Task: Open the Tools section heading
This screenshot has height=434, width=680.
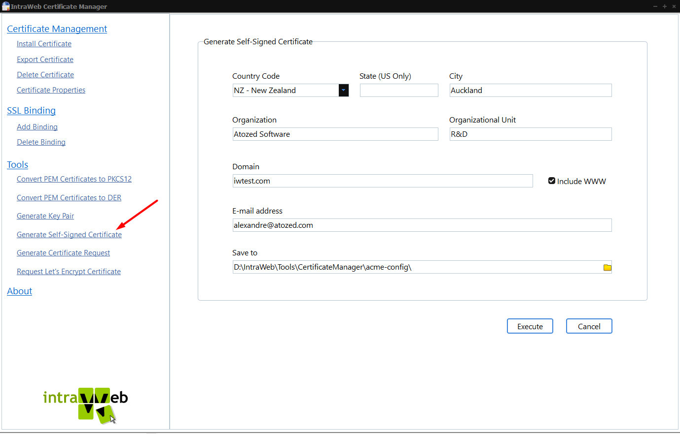Action: (17, 165)
